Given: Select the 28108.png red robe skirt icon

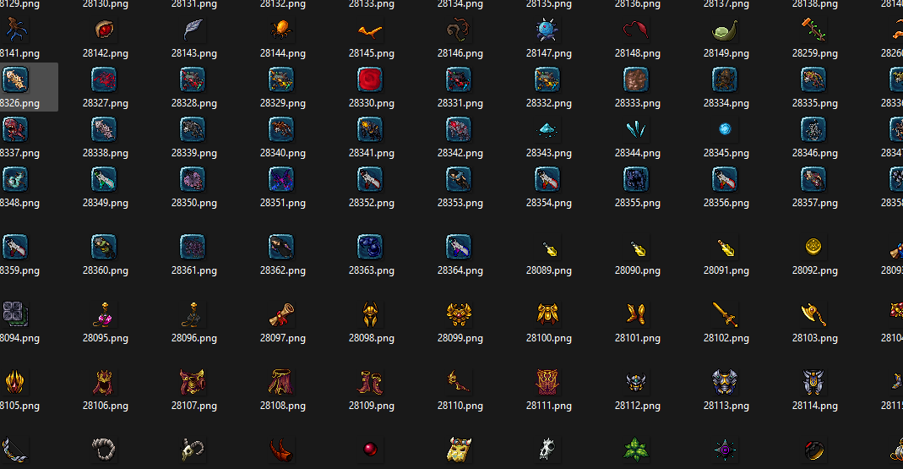Looking at the screenshot, I should [x=281, y=382].
